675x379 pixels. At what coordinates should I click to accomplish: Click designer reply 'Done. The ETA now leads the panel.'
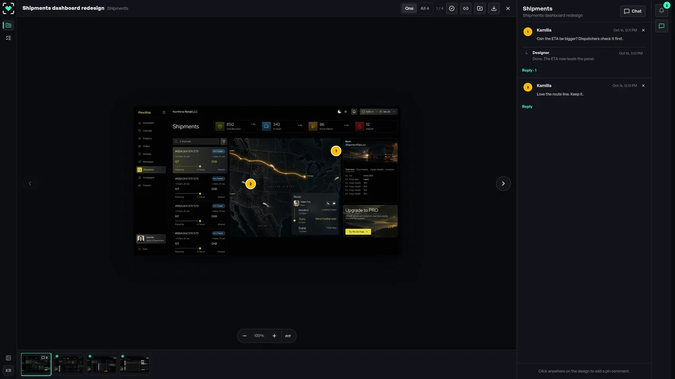click(563, 59)
